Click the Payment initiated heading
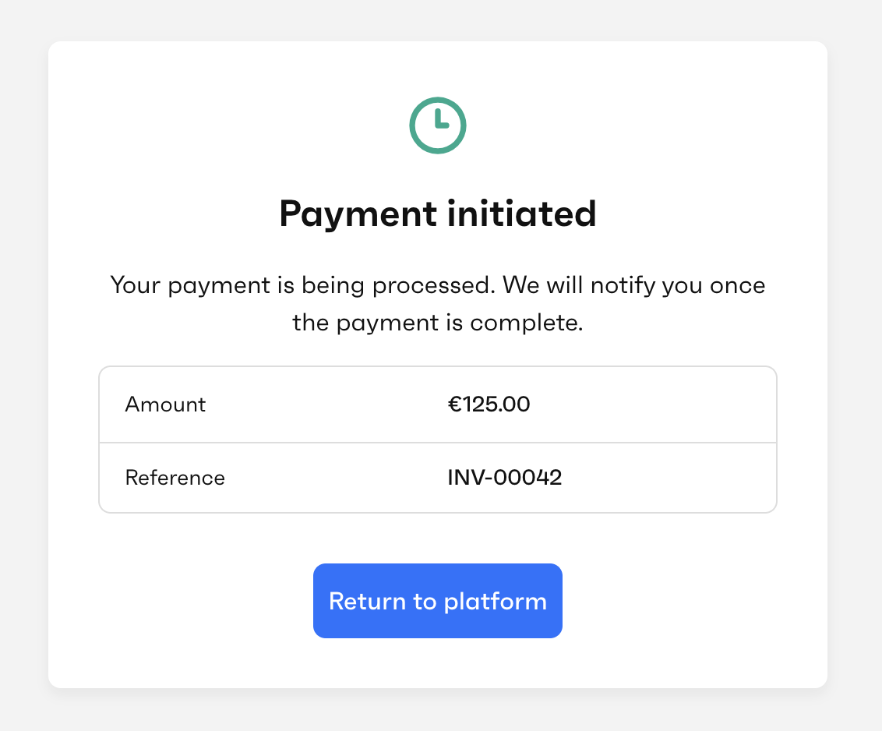Viewport: 882px width, 731px height. click(438, 214)
